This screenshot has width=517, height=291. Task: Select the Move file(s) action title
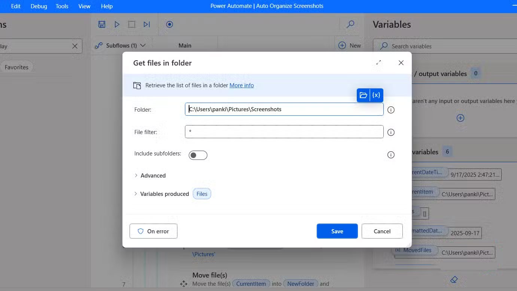click(x=210, y=275)
